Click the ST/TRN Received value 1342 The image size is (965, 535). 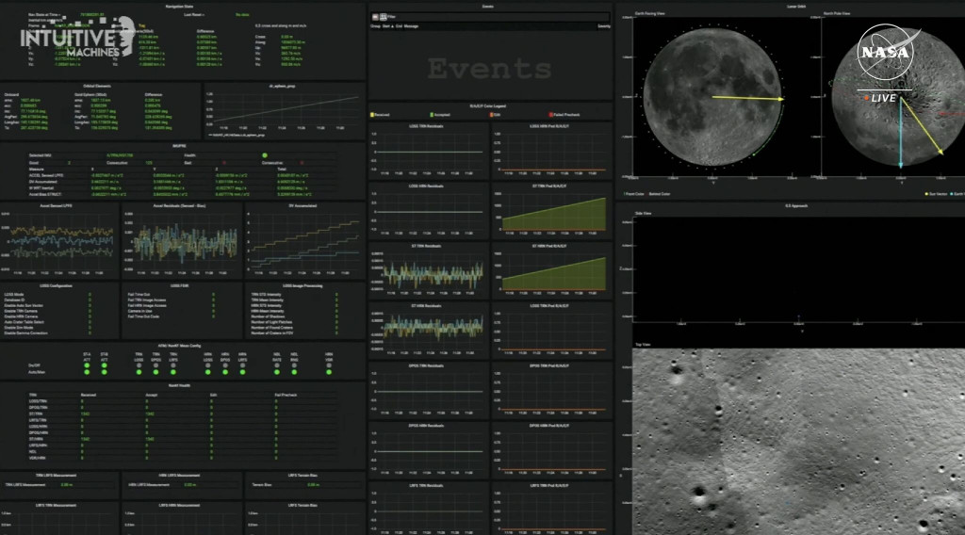(85, 413)
